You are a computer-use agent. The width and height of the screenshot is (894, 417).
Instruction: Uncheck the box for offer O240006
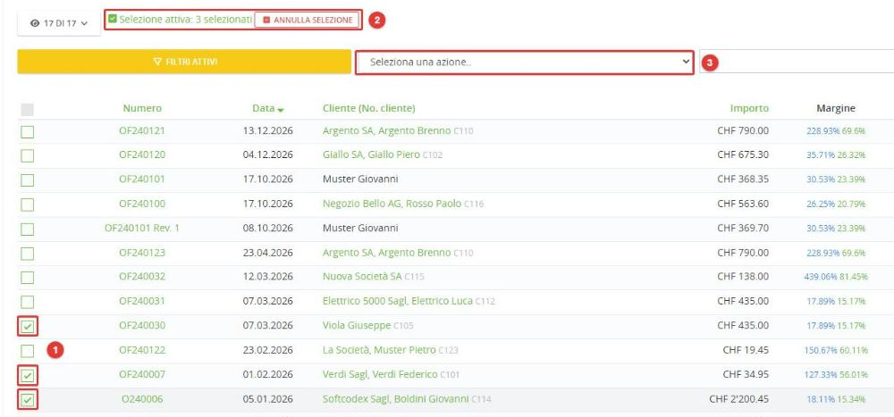point(27,400)
